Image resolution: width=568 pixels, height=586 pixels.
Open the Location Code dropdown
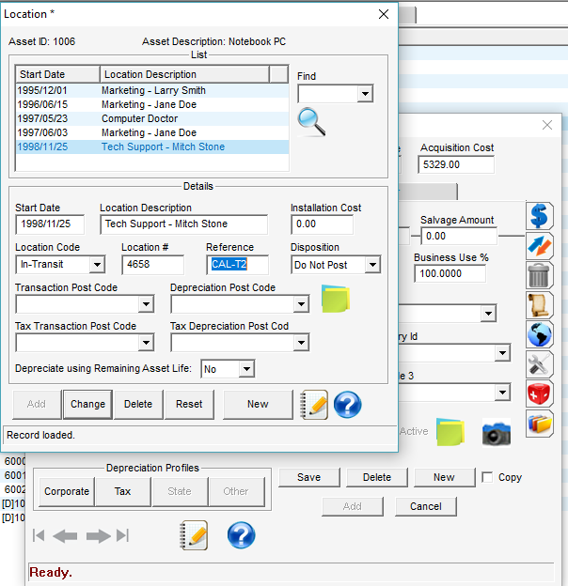97,265
